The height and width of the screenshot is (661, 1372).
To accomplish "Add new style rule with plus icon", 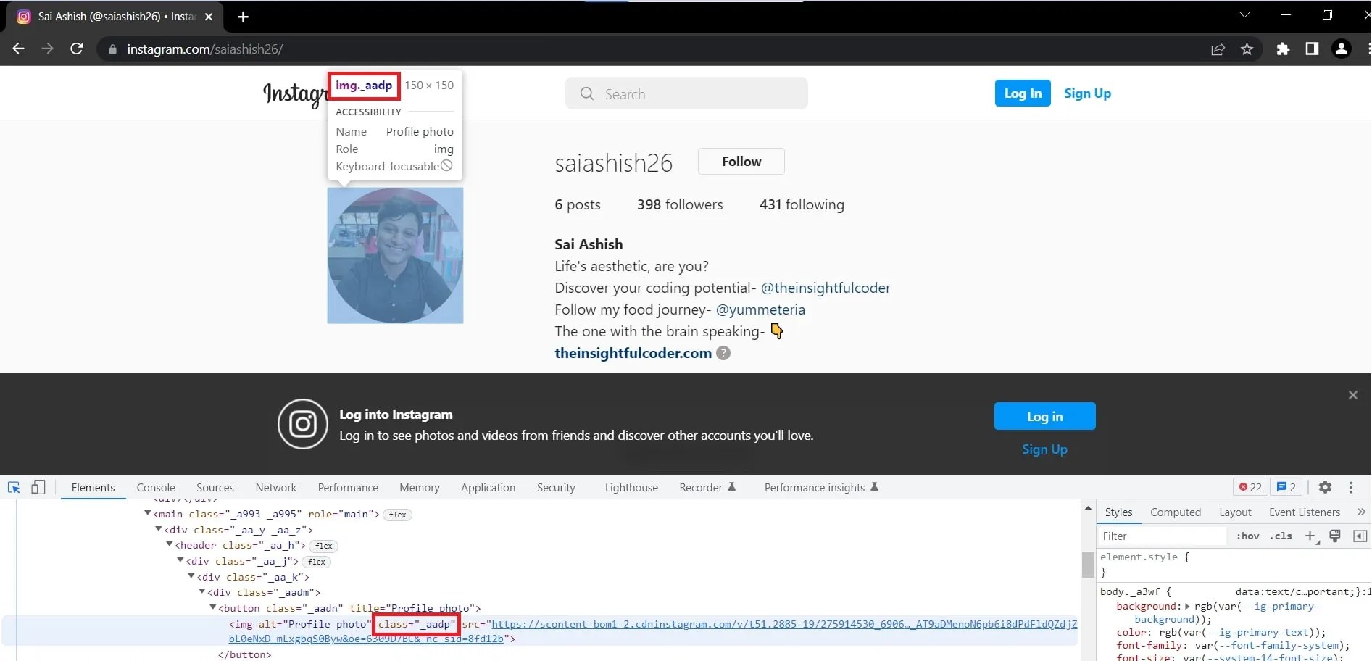I will click(1311, 536).
